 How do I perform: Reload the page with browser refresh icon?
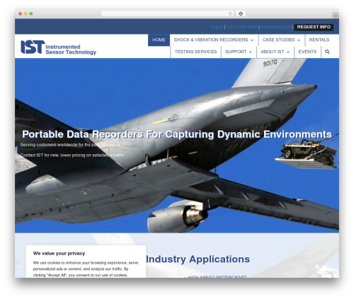click(230, 13)
